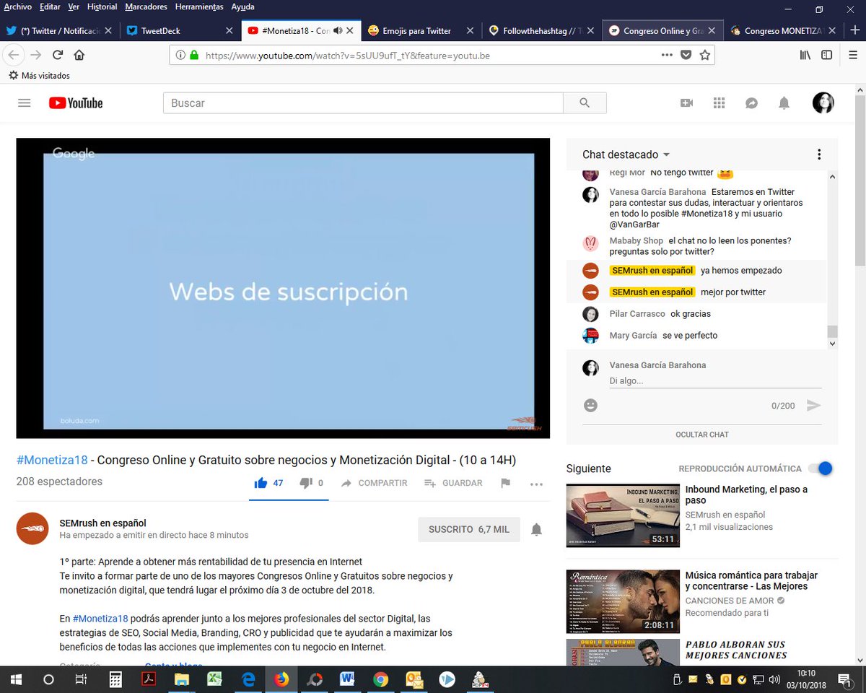The width and height of the screenshot is (866, 693).
Task: Toggle the Firefox sidebar icon
Action: [827, 55]
